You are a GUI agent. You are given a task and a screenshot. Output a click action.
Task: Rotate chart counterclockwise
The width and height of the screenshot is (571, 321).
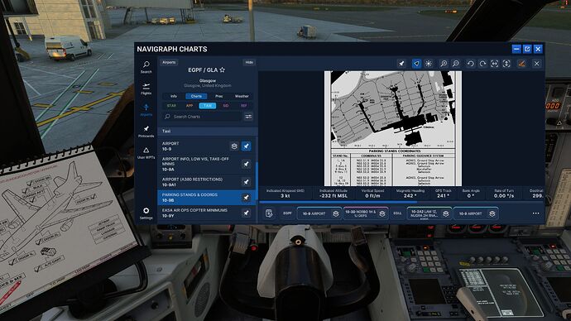[471, 64]
